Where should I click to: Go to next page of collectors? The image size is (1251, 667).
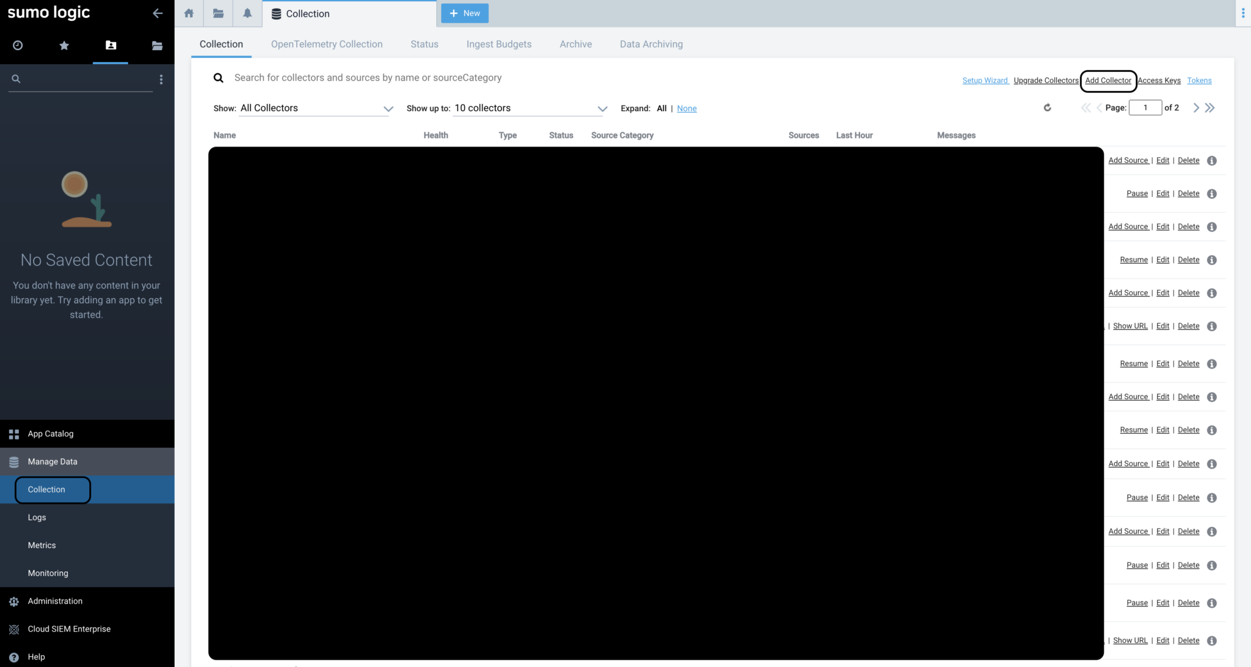point(1196,108)
